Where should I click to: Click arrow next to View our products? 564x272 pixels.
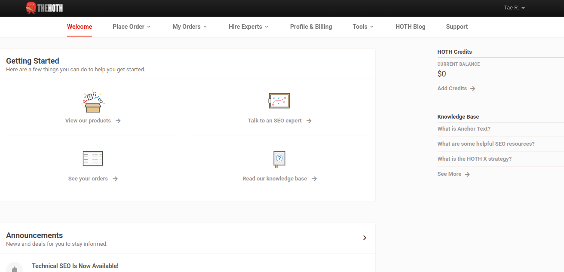118,121
